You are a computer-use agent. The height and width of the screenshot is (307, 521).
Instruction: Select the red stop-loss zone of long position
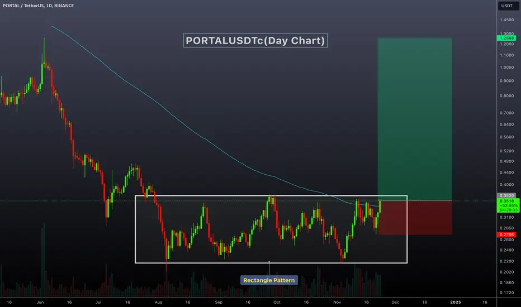coord(415,218)
